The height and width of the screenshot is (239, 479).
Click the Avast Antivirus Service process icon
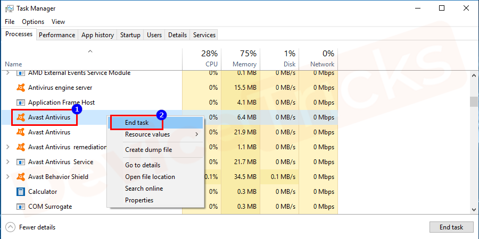coord(20,162)
